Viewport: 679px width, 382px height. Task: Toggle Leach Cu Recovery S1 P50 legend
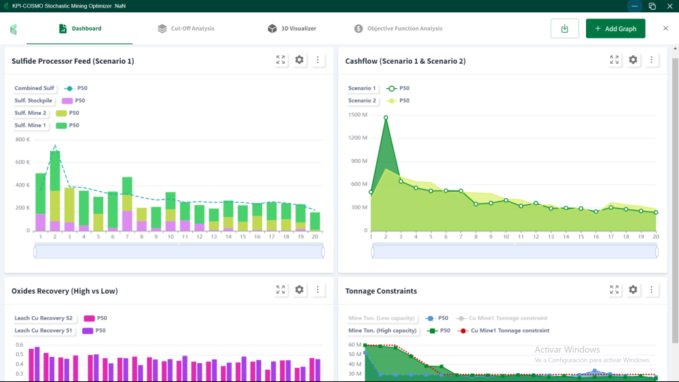pos(88,330)
